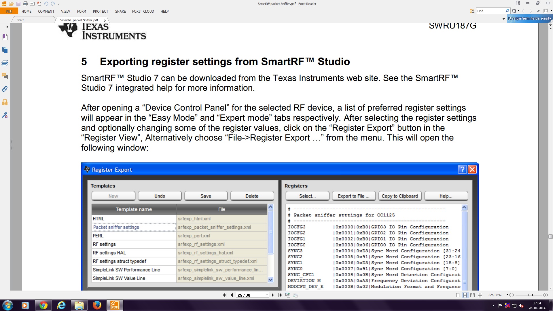The height and width of the screenshot is (311, 553).
Task: Select continuous page view mode
Action: click(465, 295)
